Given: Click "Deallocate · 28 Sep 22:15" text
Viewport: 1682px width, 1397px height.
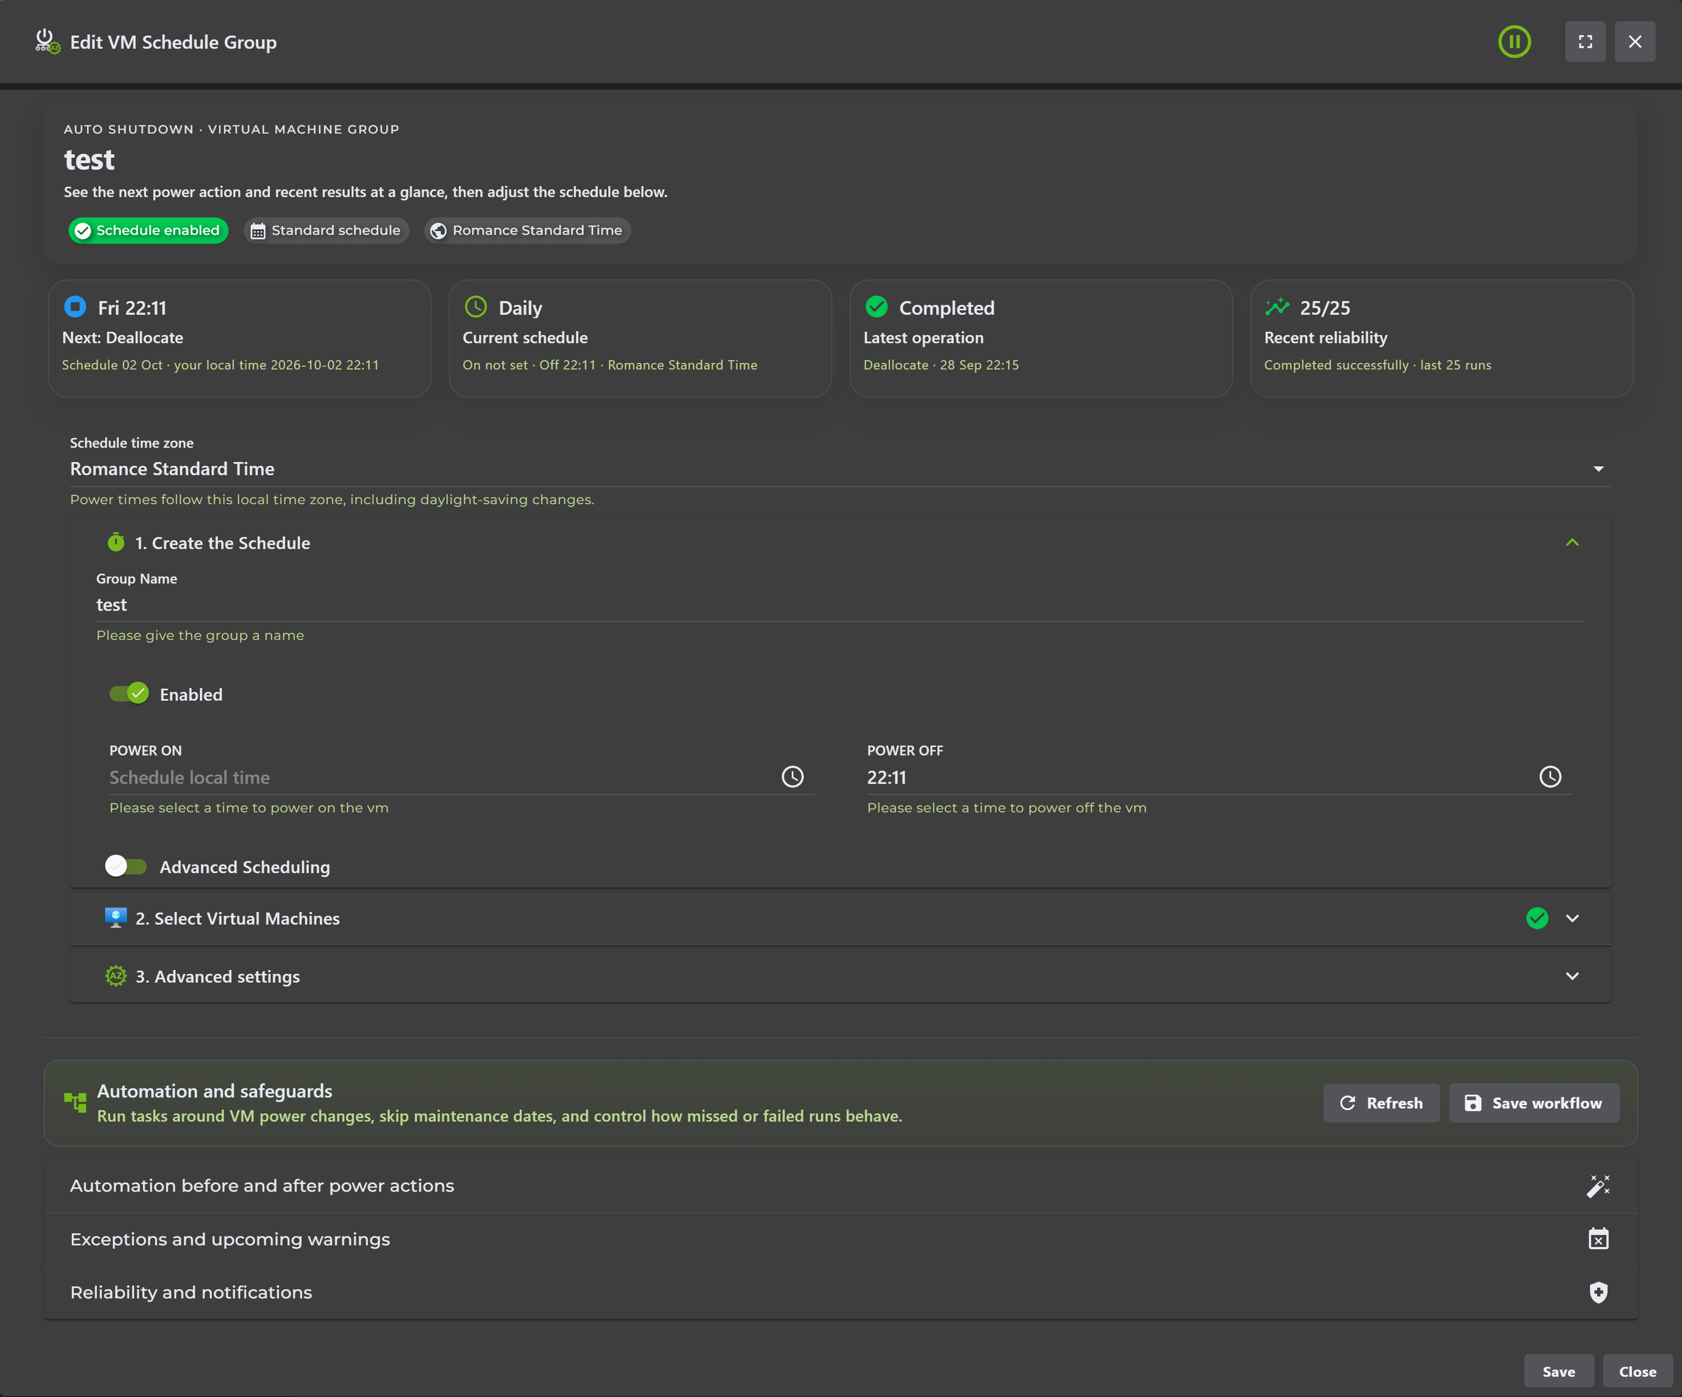Looking at the screenshot, I should [940, 365].
